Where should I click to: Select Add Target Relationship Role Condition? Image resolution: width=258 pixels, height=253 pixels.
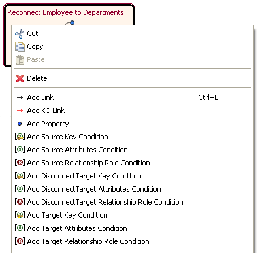133,241
